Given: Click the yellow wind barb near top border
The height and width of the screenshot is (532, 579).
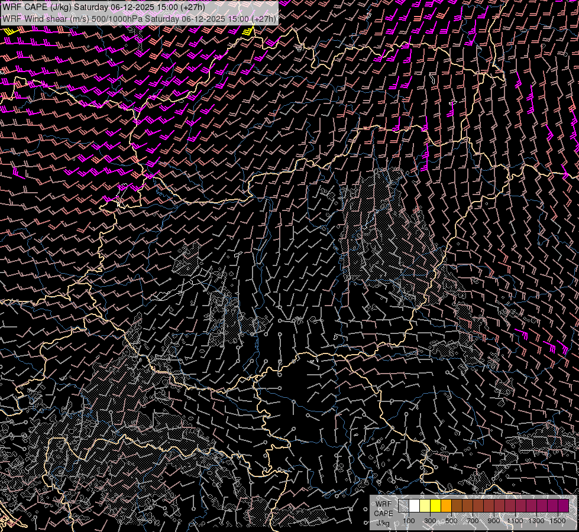Looking at the screenshot, I should (249, 30).
